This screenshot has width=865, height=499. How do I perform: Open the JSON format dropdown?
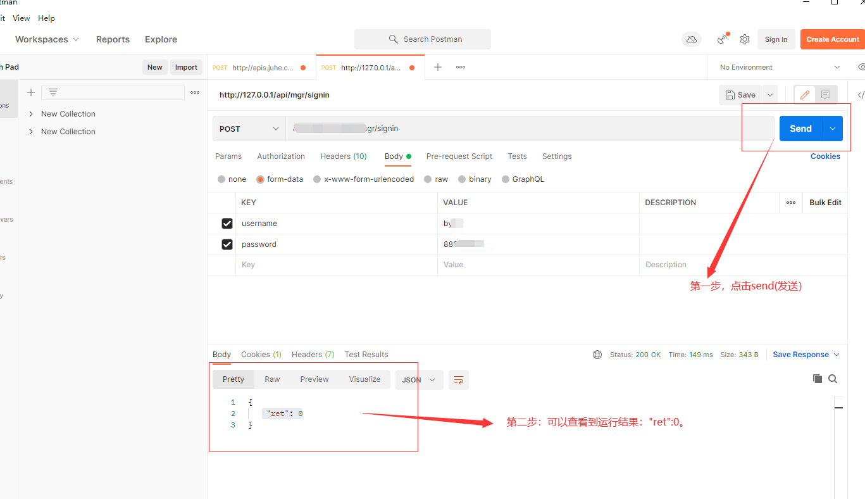point(420,380)
